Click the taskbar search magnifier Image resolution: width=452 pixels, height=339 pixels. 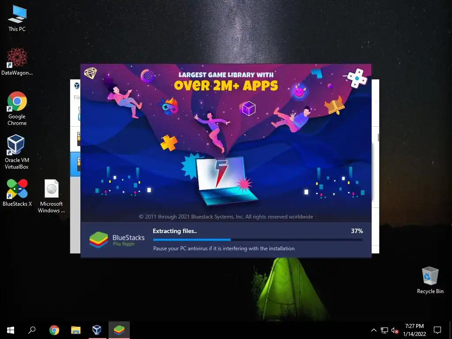pyautogui.click(x=32, y=330)
